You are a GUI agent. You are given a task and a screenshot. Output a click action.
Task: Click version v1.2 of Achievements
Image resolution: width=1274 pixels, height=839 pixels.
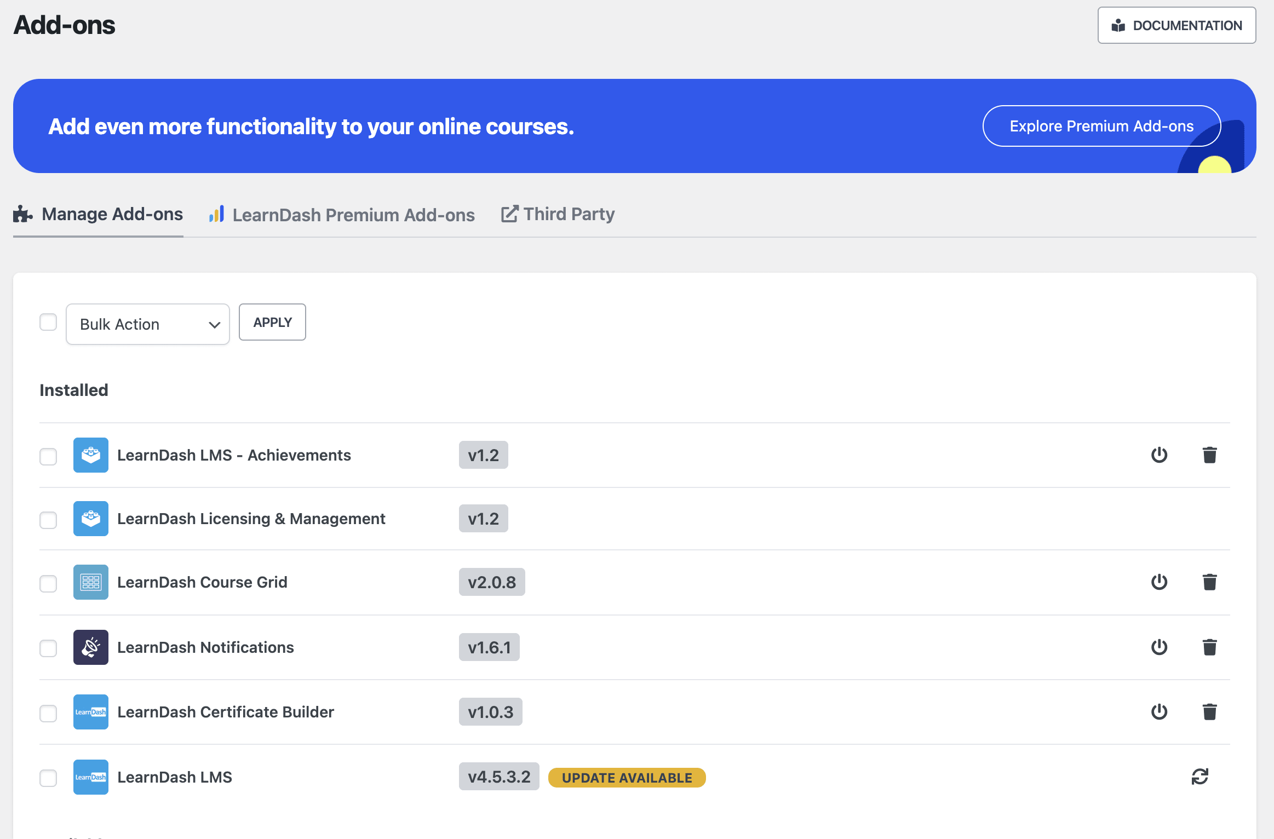[x=483, y=455]
